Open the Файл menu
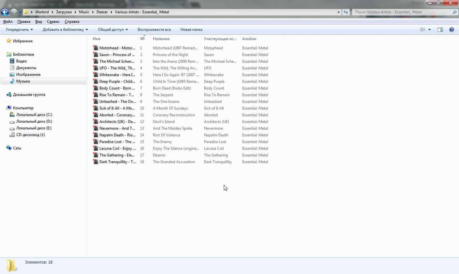This screenshot has width=459, height=274. 8,22
